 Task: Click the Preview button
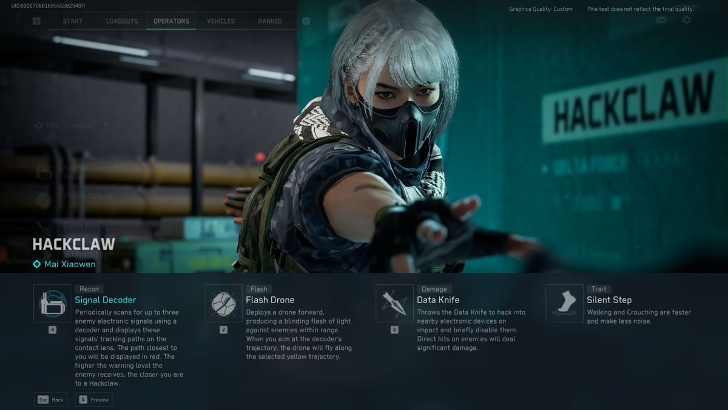[x=93, y=399]
